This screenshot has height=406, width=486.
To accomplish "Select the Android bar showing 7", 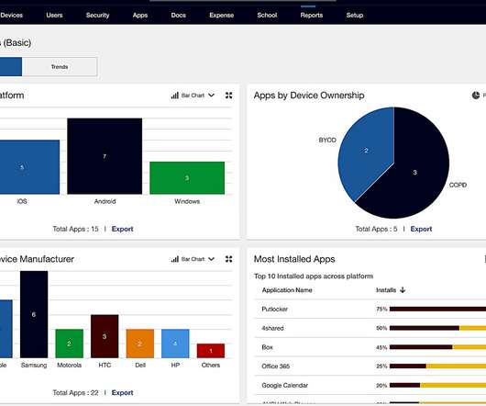I will 105,156.
